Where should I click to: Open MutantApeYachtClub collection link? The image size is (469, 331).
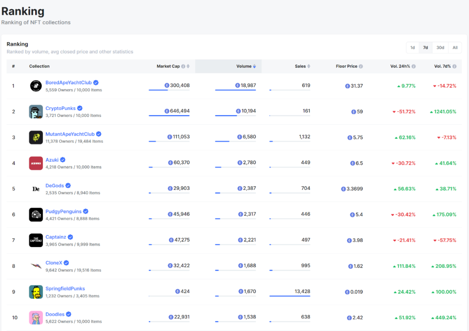click(x=70, y=134)
